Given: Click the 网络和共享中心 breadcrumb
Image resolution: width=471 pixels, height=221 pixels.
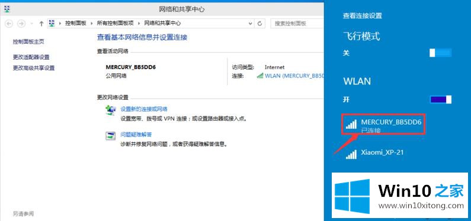Looking at the screenshot, I should click(x=162, y=23).
